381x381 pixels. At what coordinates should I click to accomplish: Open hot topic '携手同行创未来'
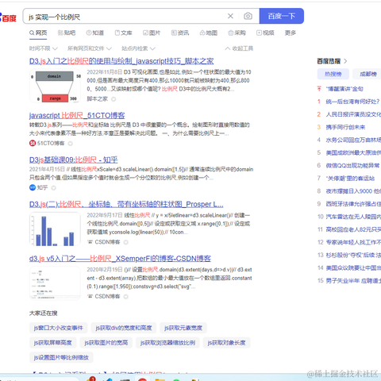click(345, 127)
